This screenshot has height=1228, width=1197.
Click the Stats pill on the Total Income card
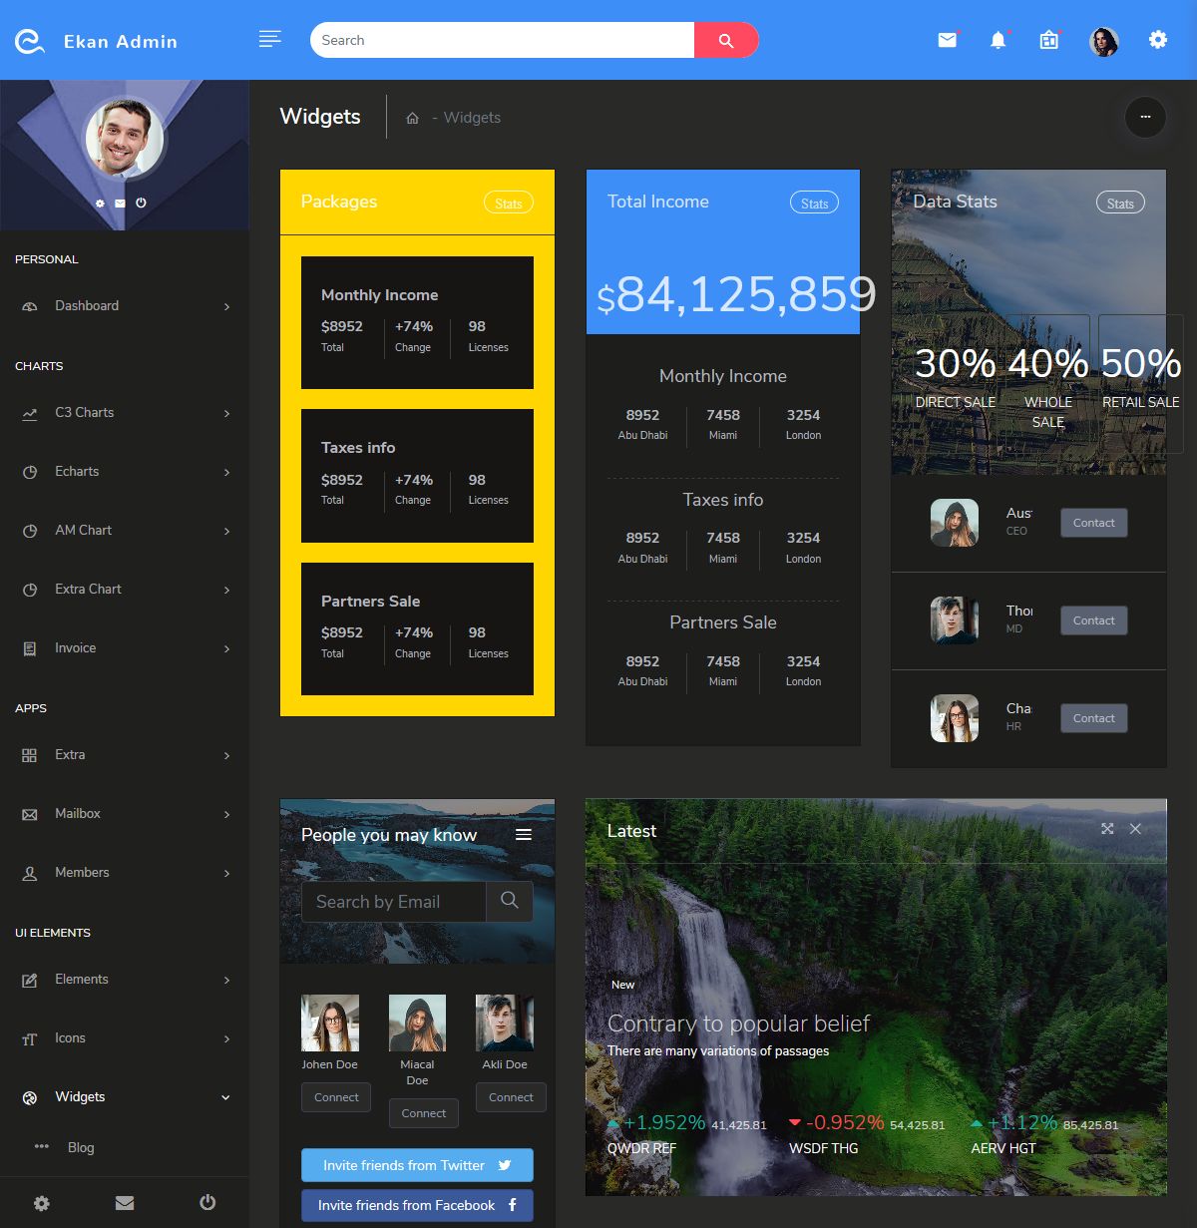coord(814,202)
